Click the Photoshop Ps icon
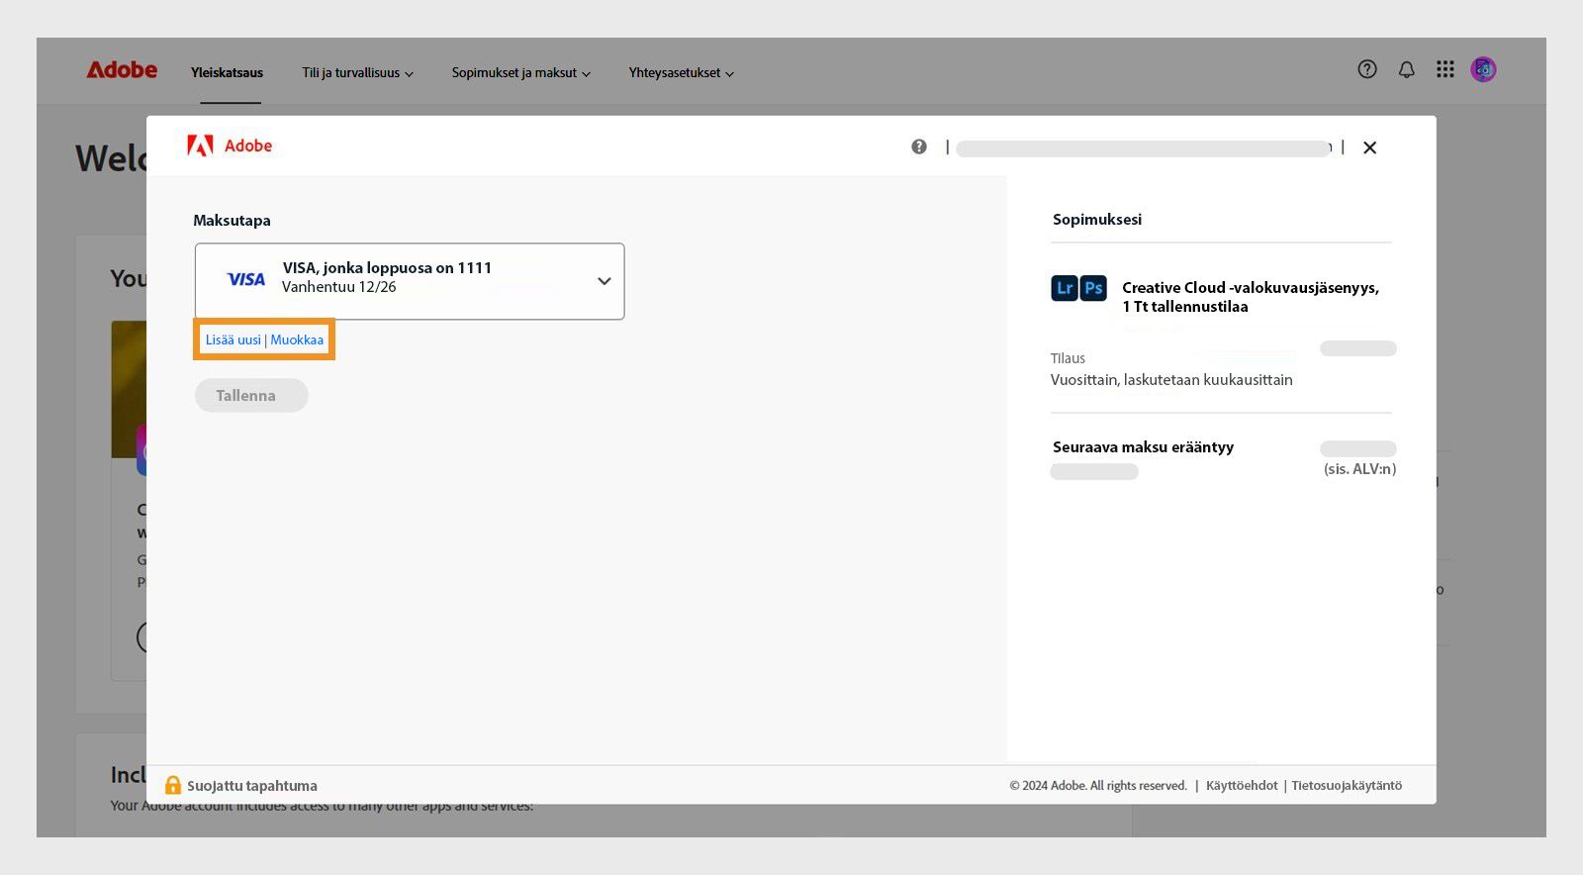The height and width of the screenshot is (875, 1583). (1093, 288)
